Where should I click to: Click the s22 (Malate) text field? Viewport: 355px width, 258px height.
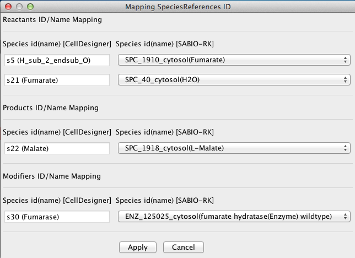tap(57, 148)
